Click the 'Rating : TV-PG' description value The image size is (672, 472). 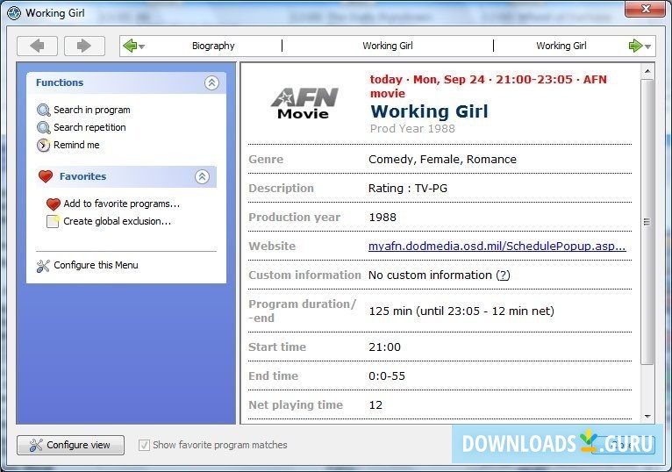(408, 189)
